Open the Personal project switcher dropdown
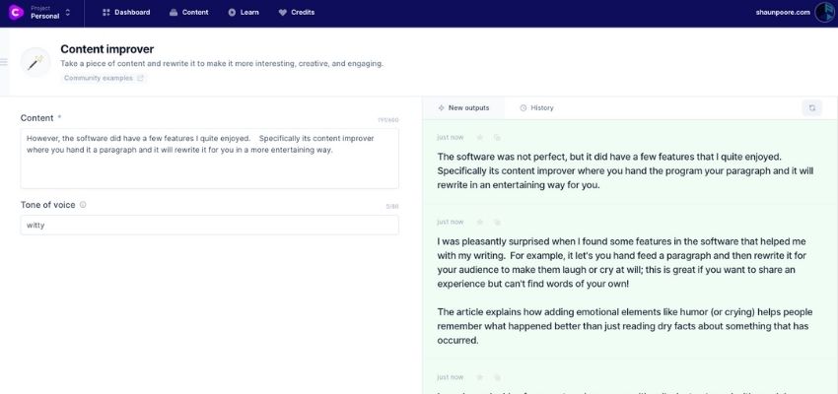This screenshot has height=394, width=838. point(50,12)
